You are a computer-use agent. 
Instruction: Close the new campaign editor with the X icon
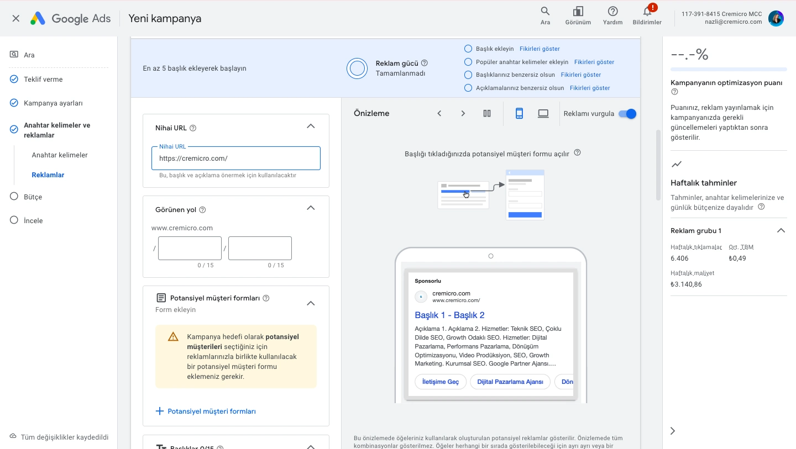coord(15,18)
